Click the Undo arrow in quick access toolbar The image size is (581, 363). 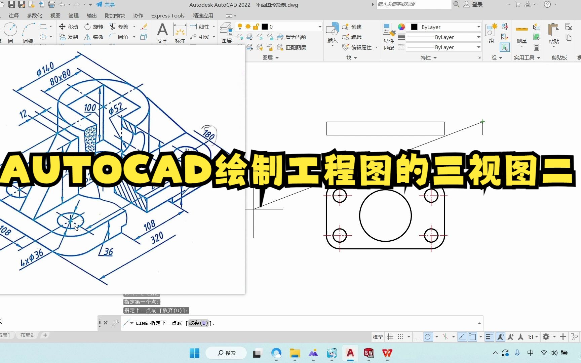[62, 4]
